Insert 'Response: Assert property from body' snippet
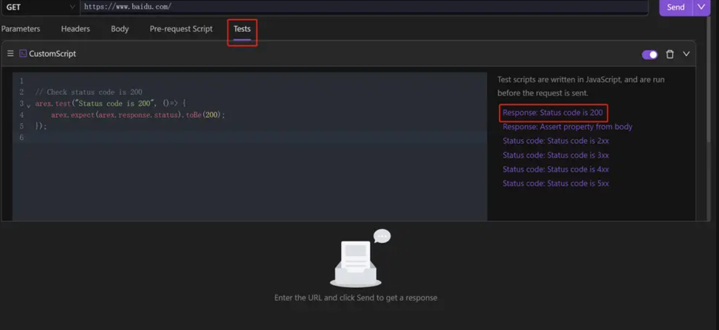Viewport: 719px width, 330px height. [567, 127]
